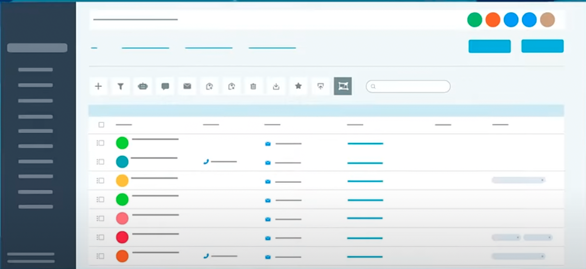Open the funnel filter tool

coord(121,87)
